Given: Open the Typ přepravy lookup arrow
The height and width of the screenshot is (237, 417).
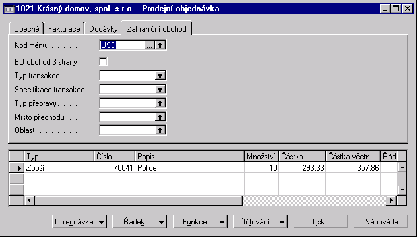Looking at the screenshot, I should (160, 103).
